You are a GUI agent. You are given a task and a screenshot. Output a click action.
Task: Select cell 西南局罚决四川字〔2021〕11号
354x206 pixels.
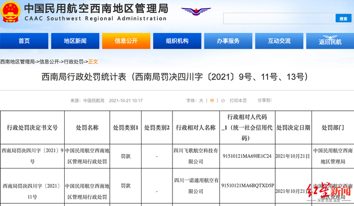pos(32,186)
